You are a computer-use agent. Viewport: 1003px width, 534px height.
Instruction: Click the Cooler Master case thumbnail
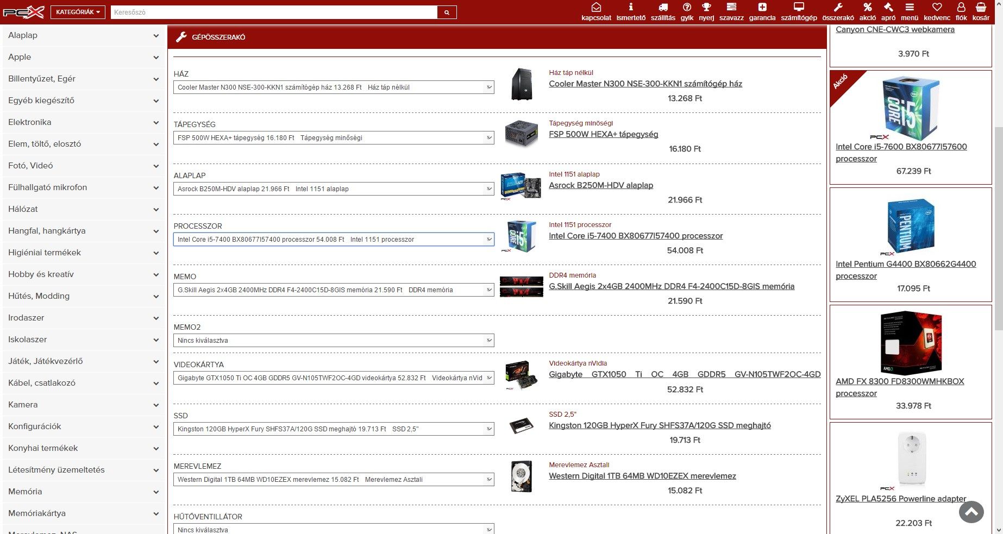(522, 84)
